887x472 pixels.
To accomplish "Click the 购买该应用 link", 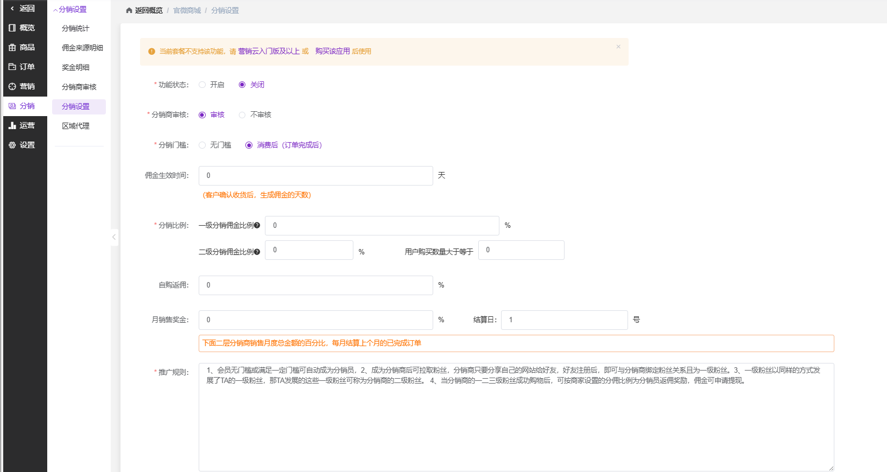I will tap(333, 52).
